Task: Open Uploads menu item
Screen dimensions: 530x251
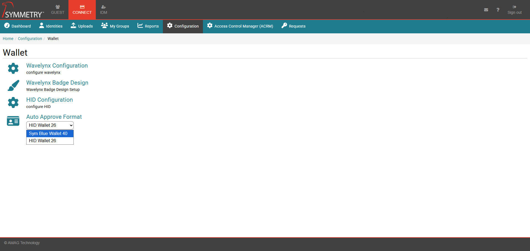Action: (82, 26)
